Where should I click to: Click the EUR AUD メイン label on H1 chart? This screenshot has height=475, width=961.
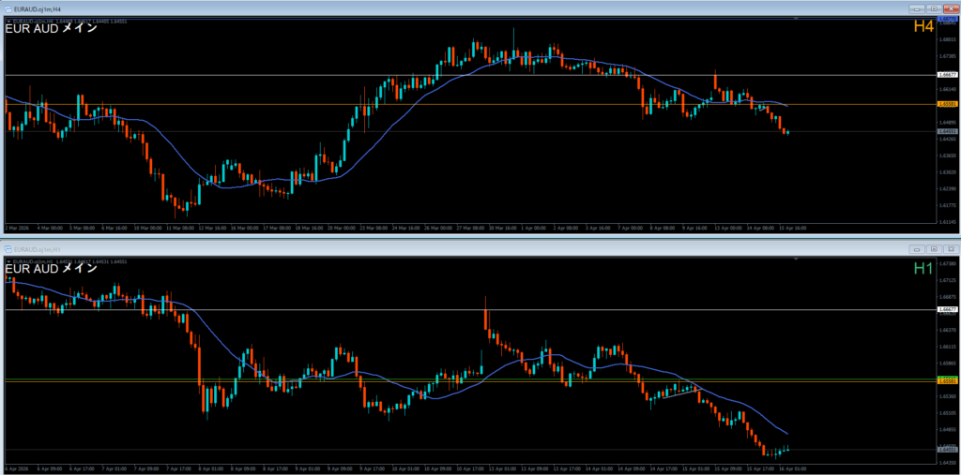(x=52, y=269)
